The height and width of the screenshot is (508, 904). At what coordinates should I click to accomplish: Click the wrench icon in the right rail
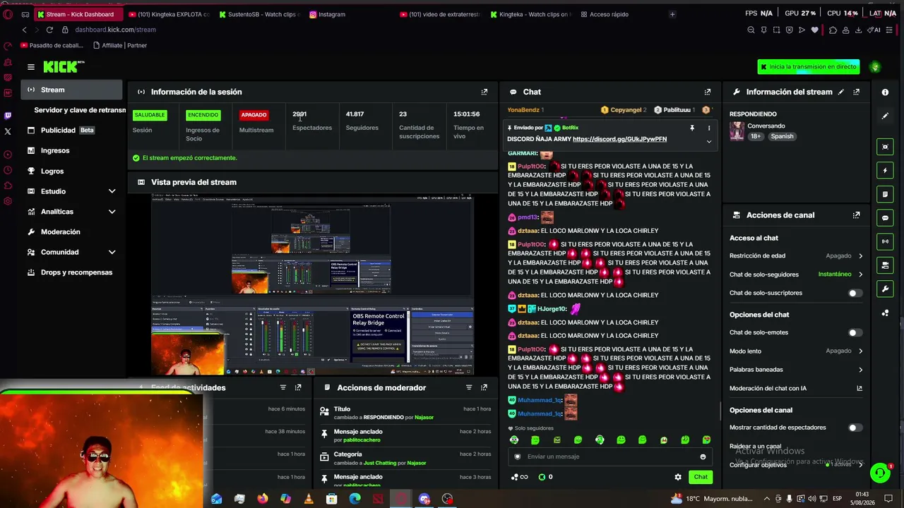click(885, 289)
